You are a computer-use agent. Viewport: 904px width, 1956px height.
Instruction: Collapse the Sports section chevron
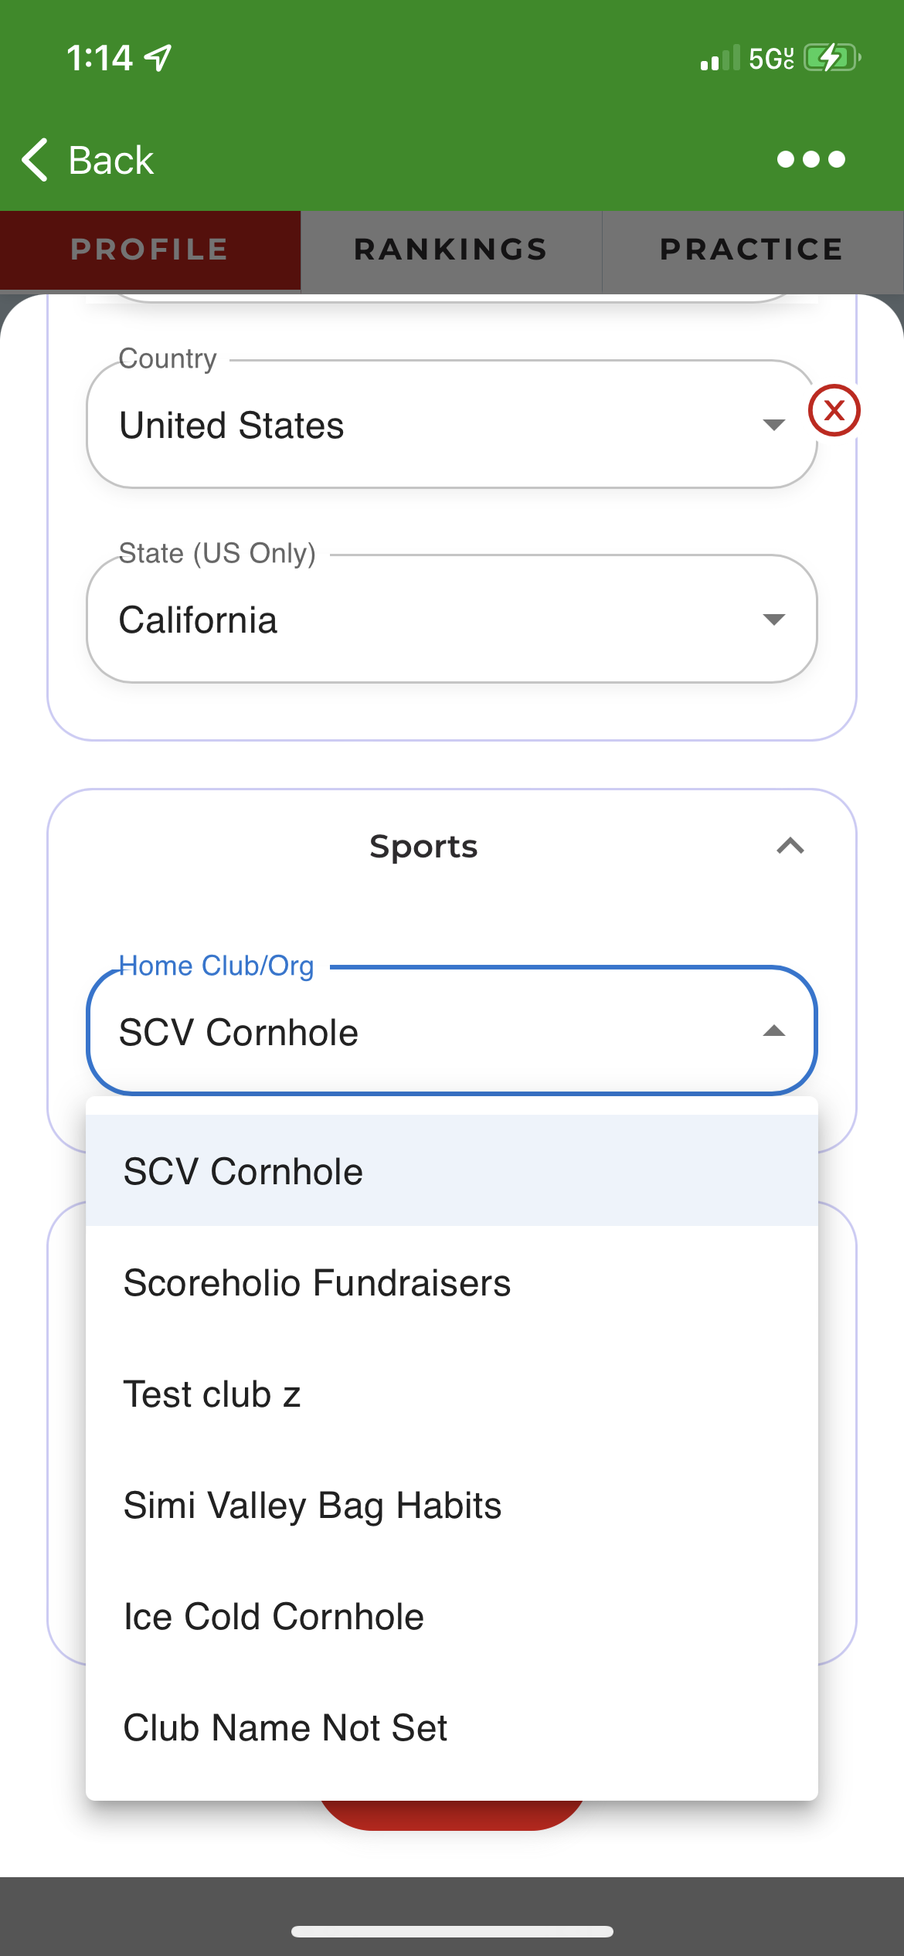790,847
